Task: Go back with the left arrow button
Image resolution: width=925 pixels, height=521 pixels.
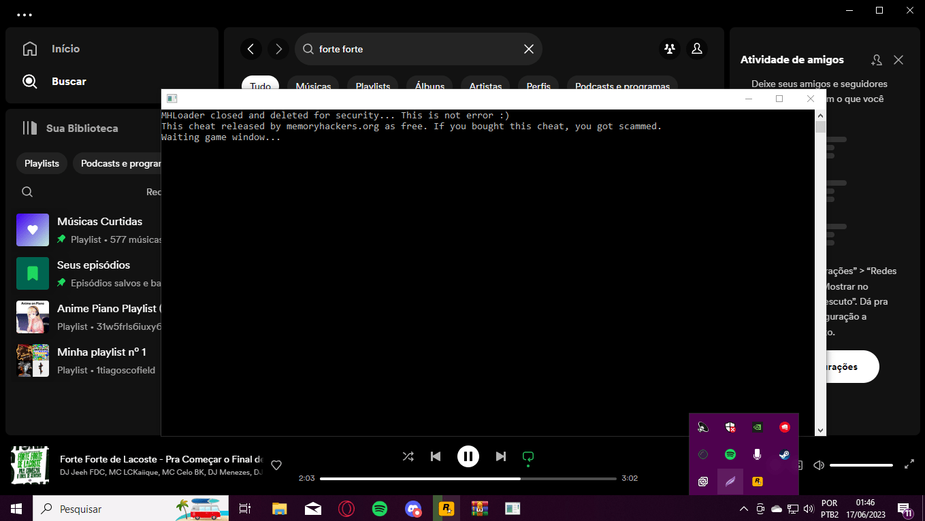Action: tap(251, 49)
